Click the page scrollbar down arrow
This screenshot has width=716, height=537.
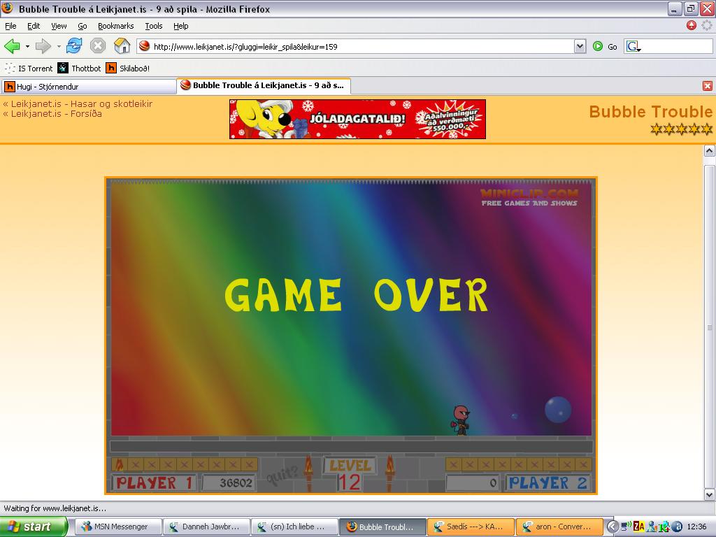tap(709, 494)
